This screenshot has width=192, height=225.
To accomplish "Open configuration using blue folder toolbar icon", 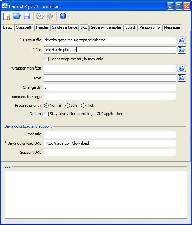I will coord(17,16).
